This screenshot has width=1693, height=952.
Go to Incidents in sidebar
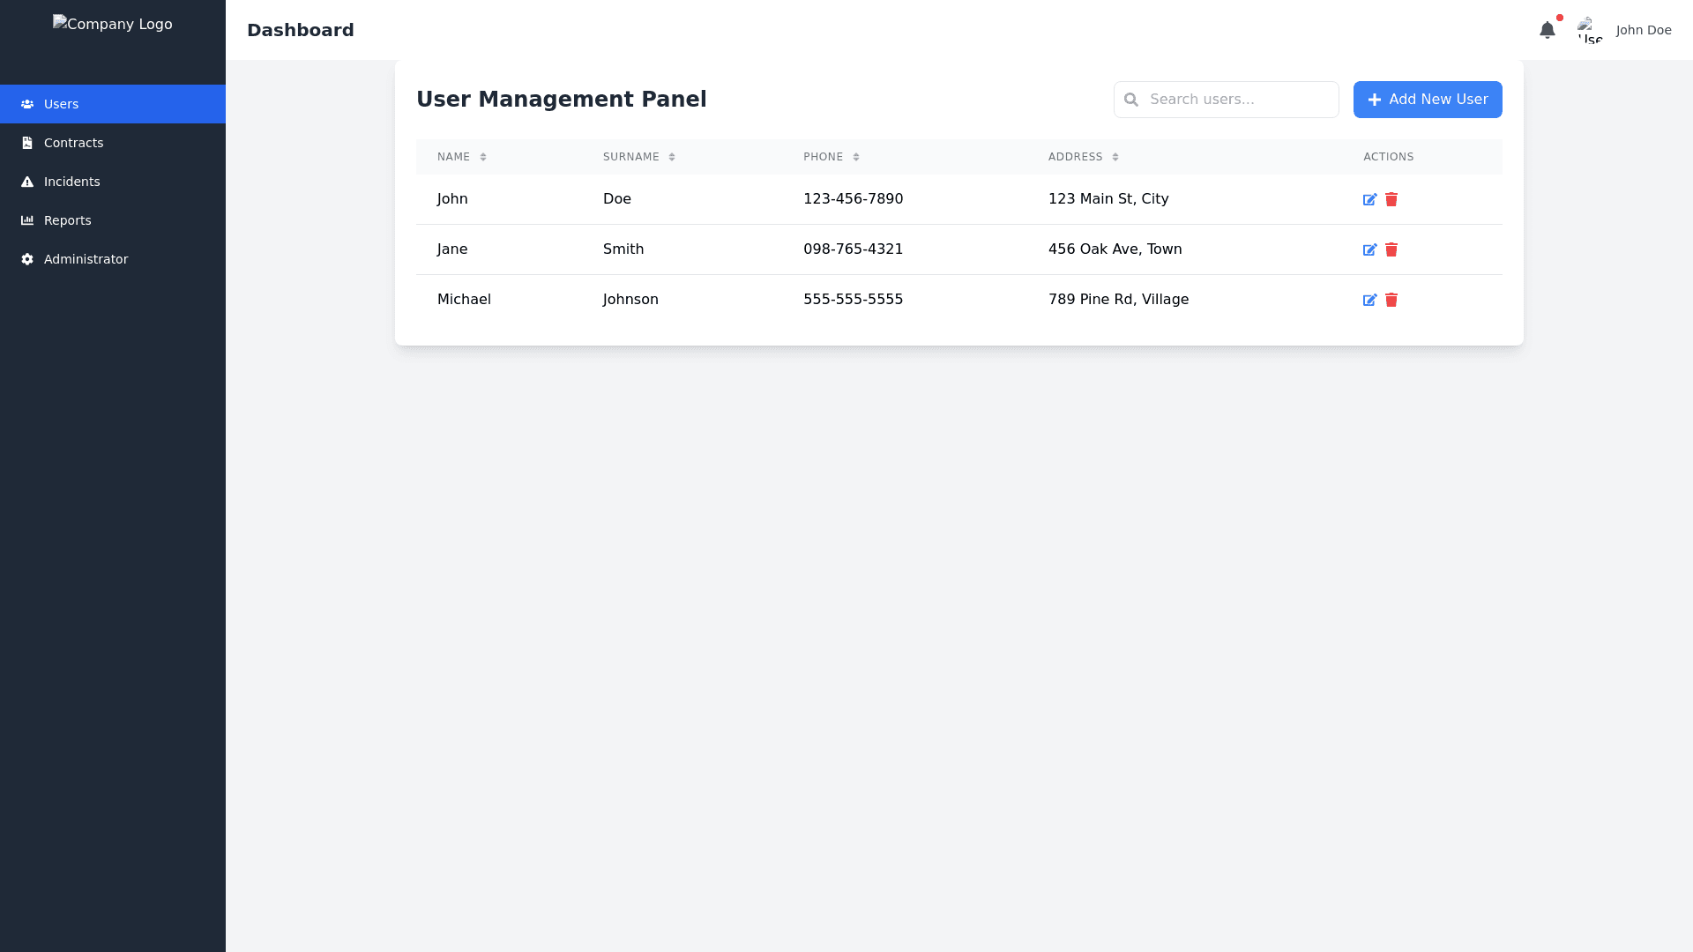(x=71, y=182)
